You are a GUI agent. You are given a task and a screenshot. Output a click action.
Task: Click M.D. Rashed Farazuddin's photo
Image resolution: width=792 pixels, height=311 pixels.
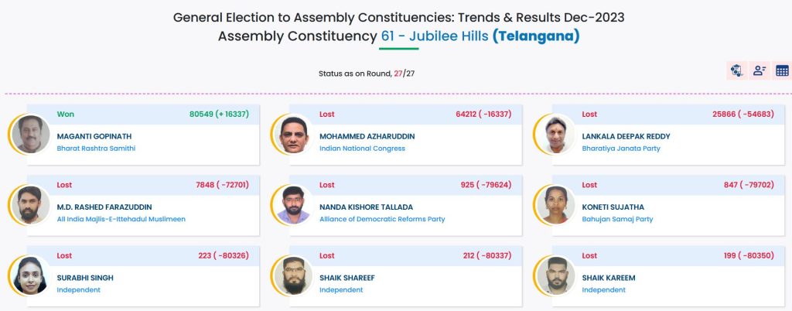pyautogui.click(x=31, y=205)
